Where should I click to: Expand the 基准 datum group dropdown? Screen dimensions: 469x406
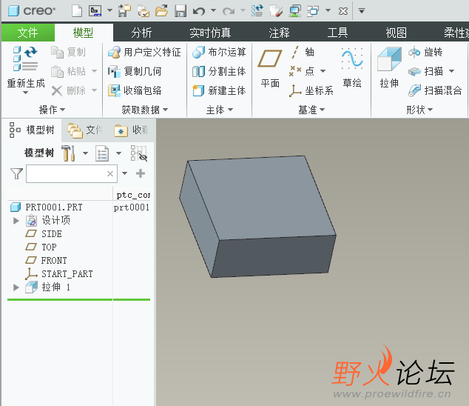[x=311, y=110]
